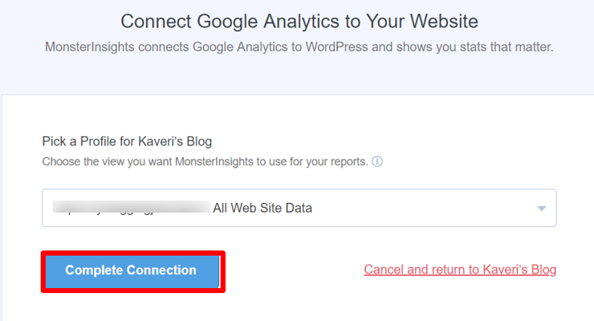594x321 pixels.
Task: Focus the view profile select box
Action: (299, 208)
